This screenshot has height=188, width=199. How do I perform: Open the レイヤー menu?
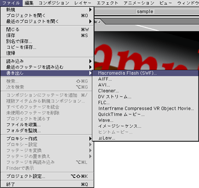83,3
